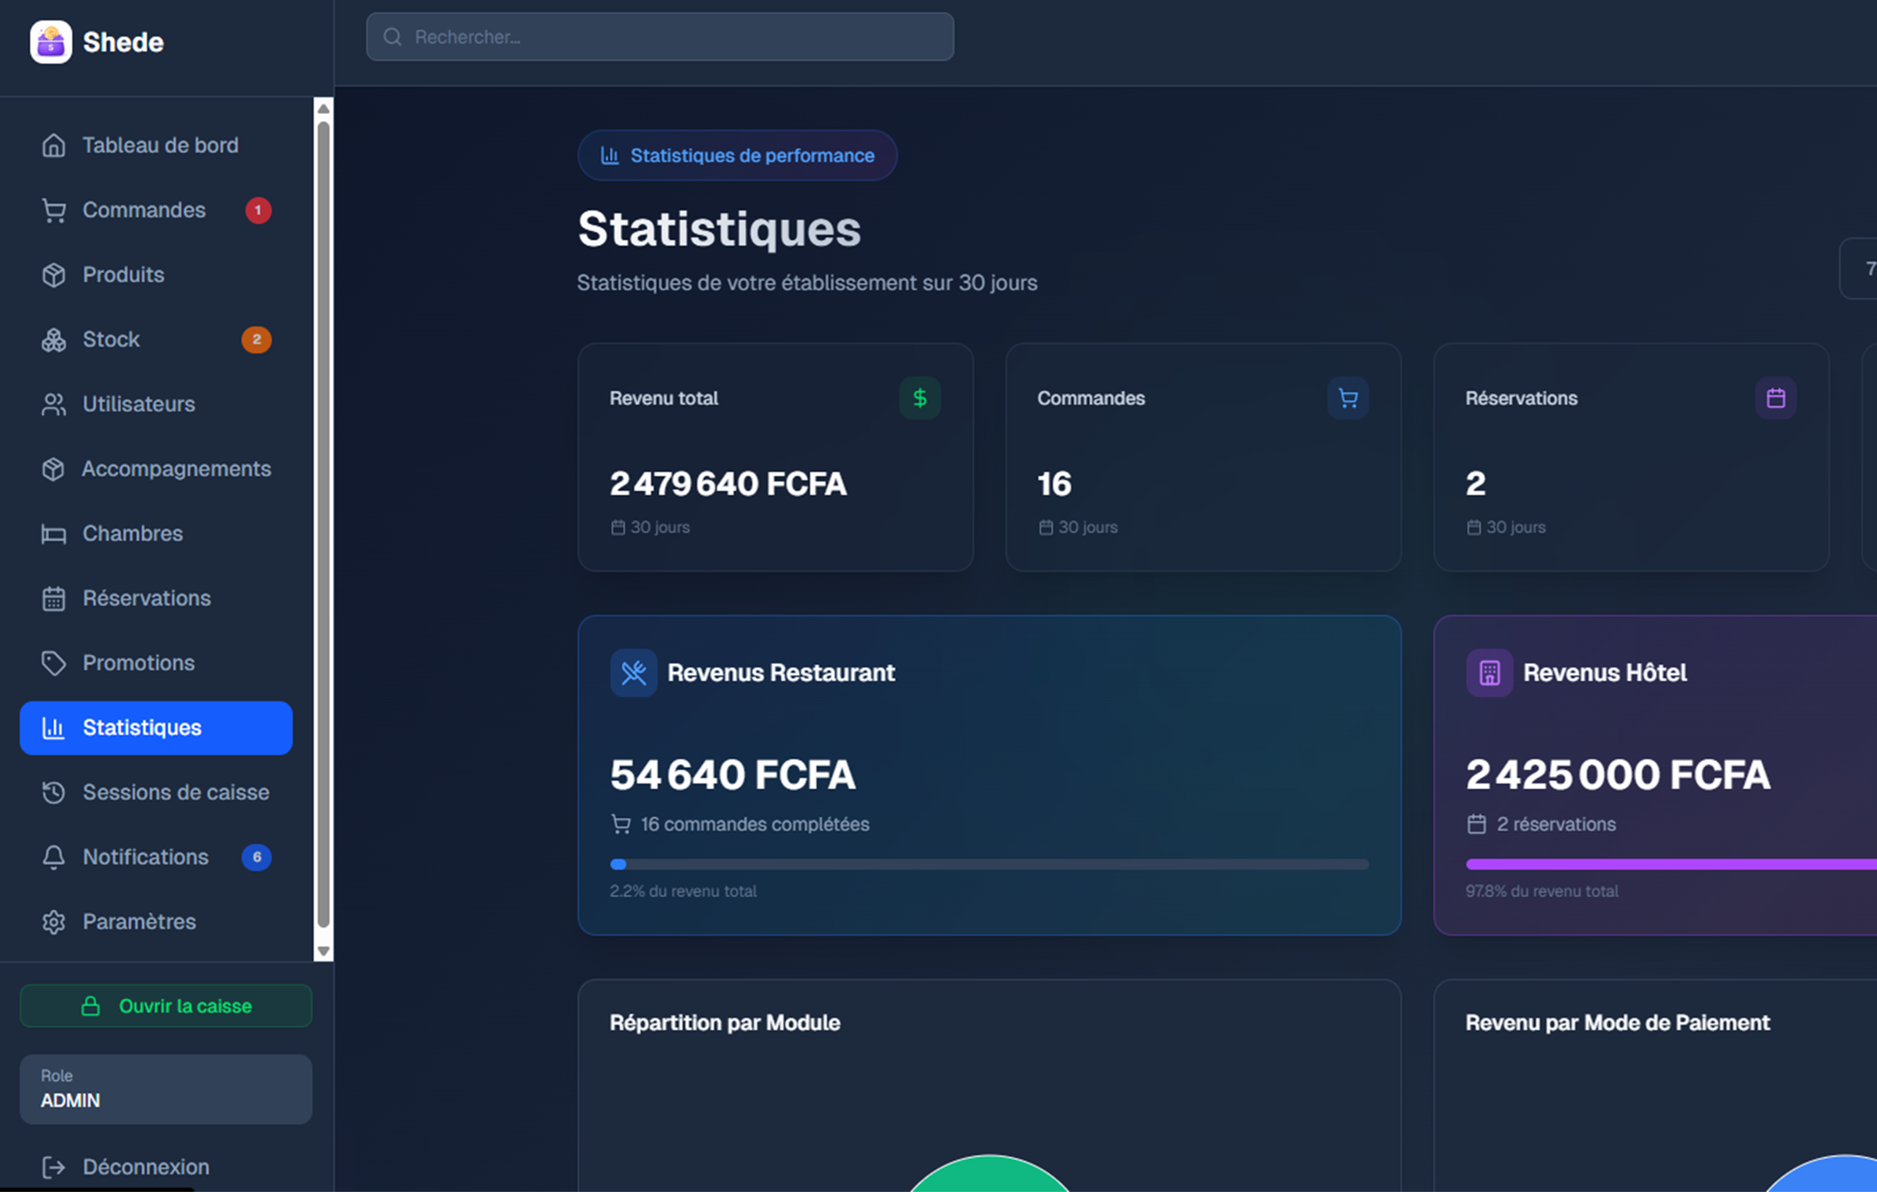Click the building icon beside Revenus Hôtel
Image resolution: width=1877 pixels, height=1192 pixels.
point(1489,672)
